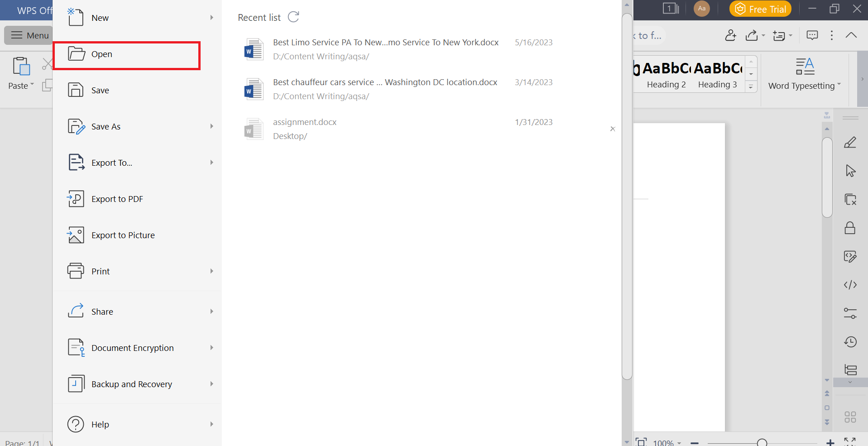Viewport: 868px width, 446px height.
Task: Expand the Save As submenu arrow
Action: click(x=211, y=126)
